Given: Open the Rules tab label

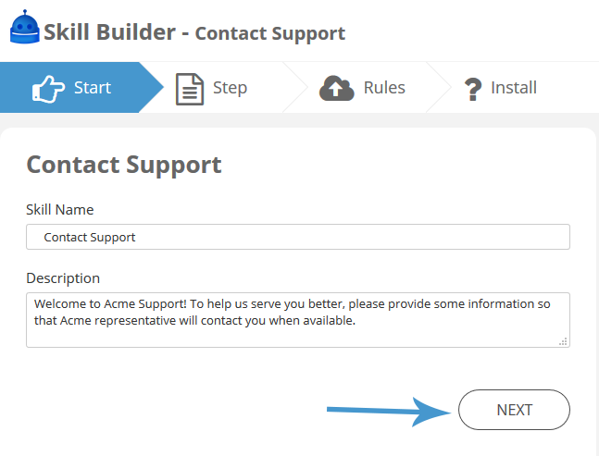Looking at the screenshot, I should [384, 87].
